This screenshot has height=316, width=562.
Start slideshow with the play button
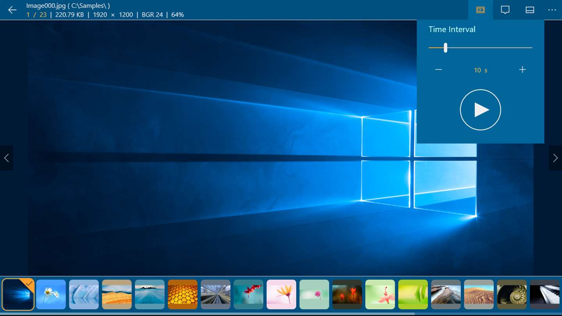tap(480, 110)
